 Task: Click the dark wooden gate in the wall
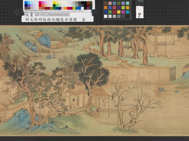pyautogui.click(x=173, y=73)
